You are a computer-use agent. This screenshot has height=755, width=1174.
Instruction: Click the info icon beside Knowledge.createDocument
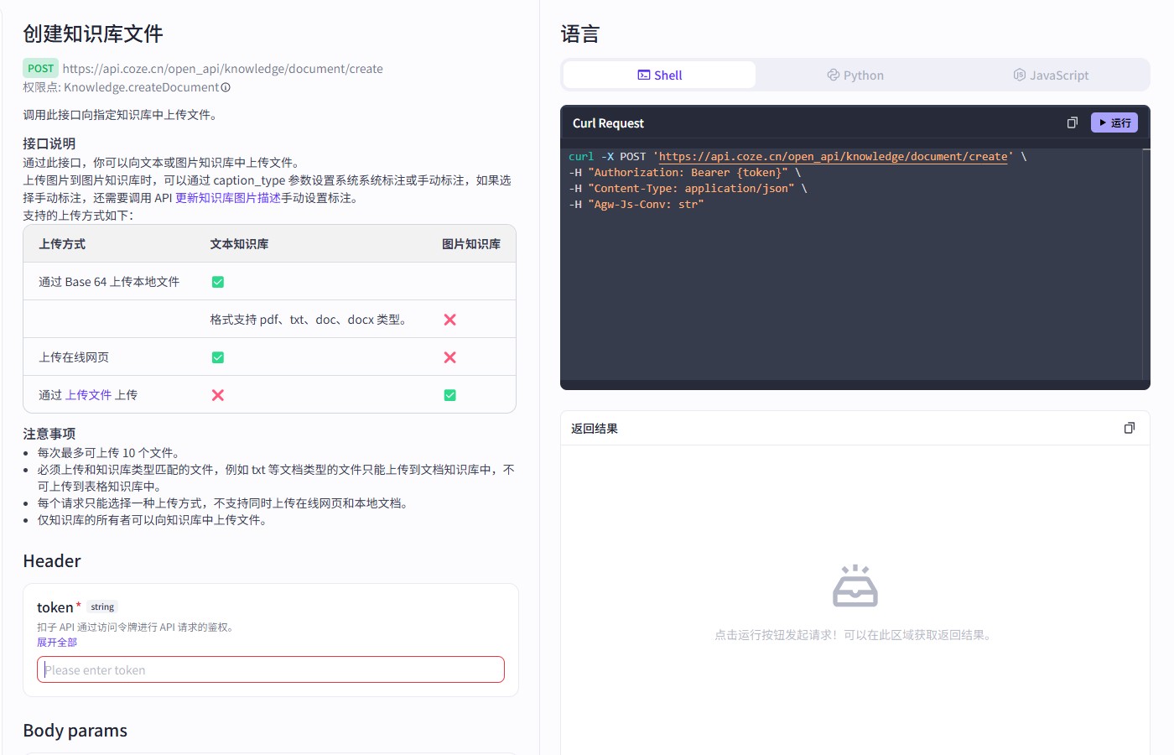(x=226, y=87)
